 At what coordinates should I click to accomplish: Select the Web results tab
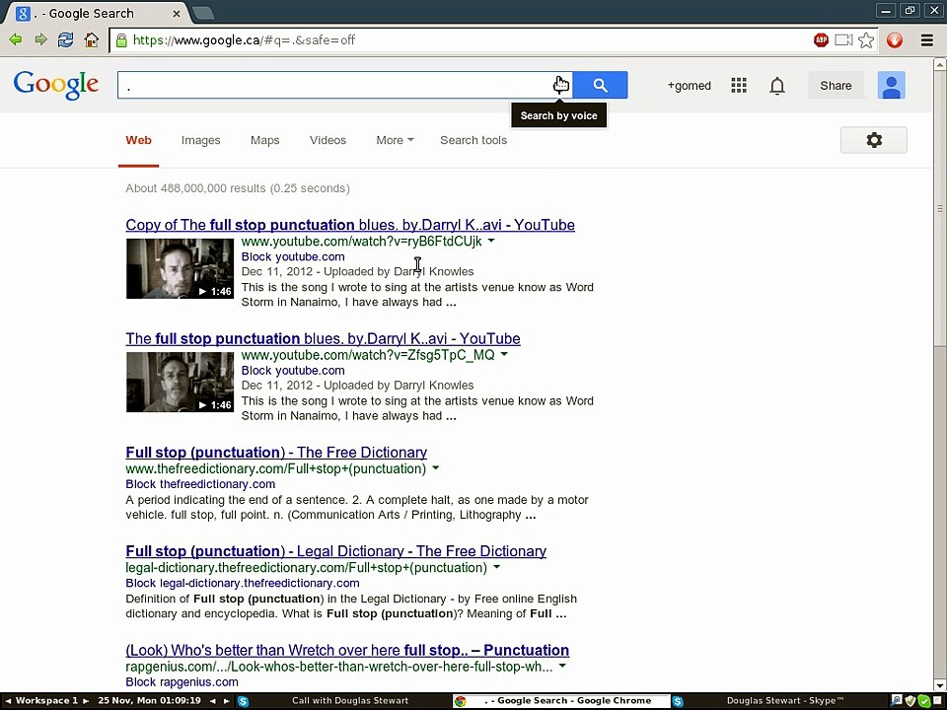[x=138, y=140]
